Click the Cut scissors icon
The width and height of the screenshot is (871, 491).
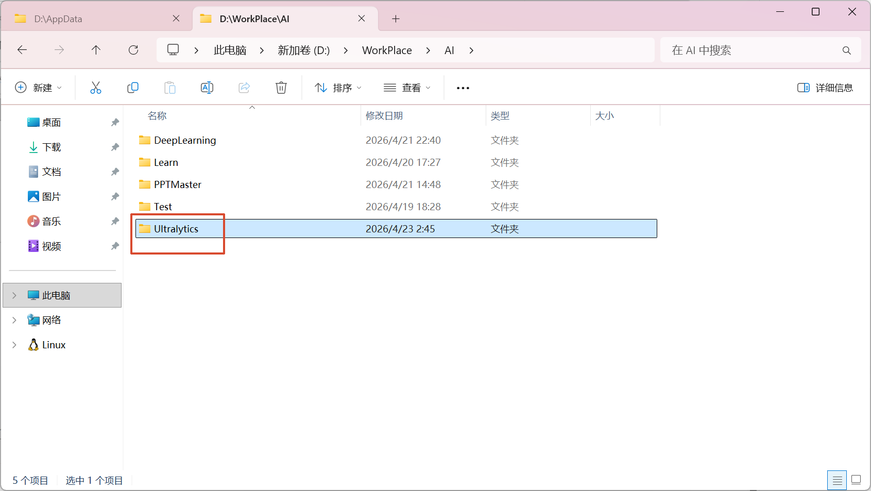coord(96,88)
